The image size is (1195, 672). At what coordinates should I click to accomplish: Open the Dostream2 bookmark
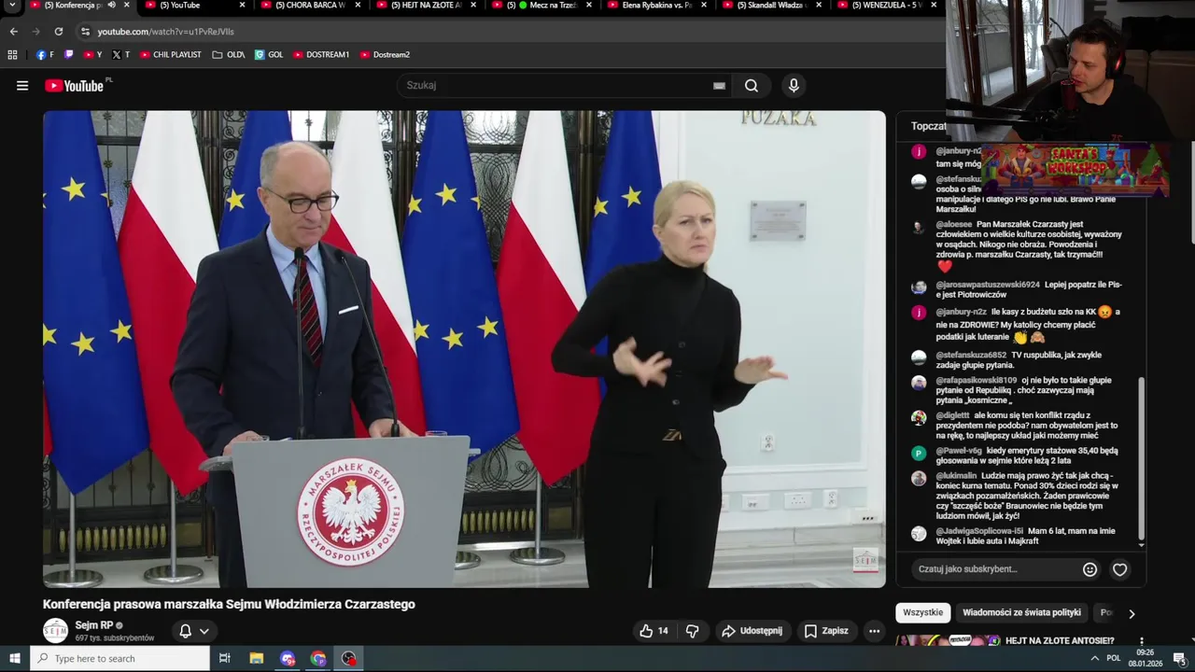point(385,55)
